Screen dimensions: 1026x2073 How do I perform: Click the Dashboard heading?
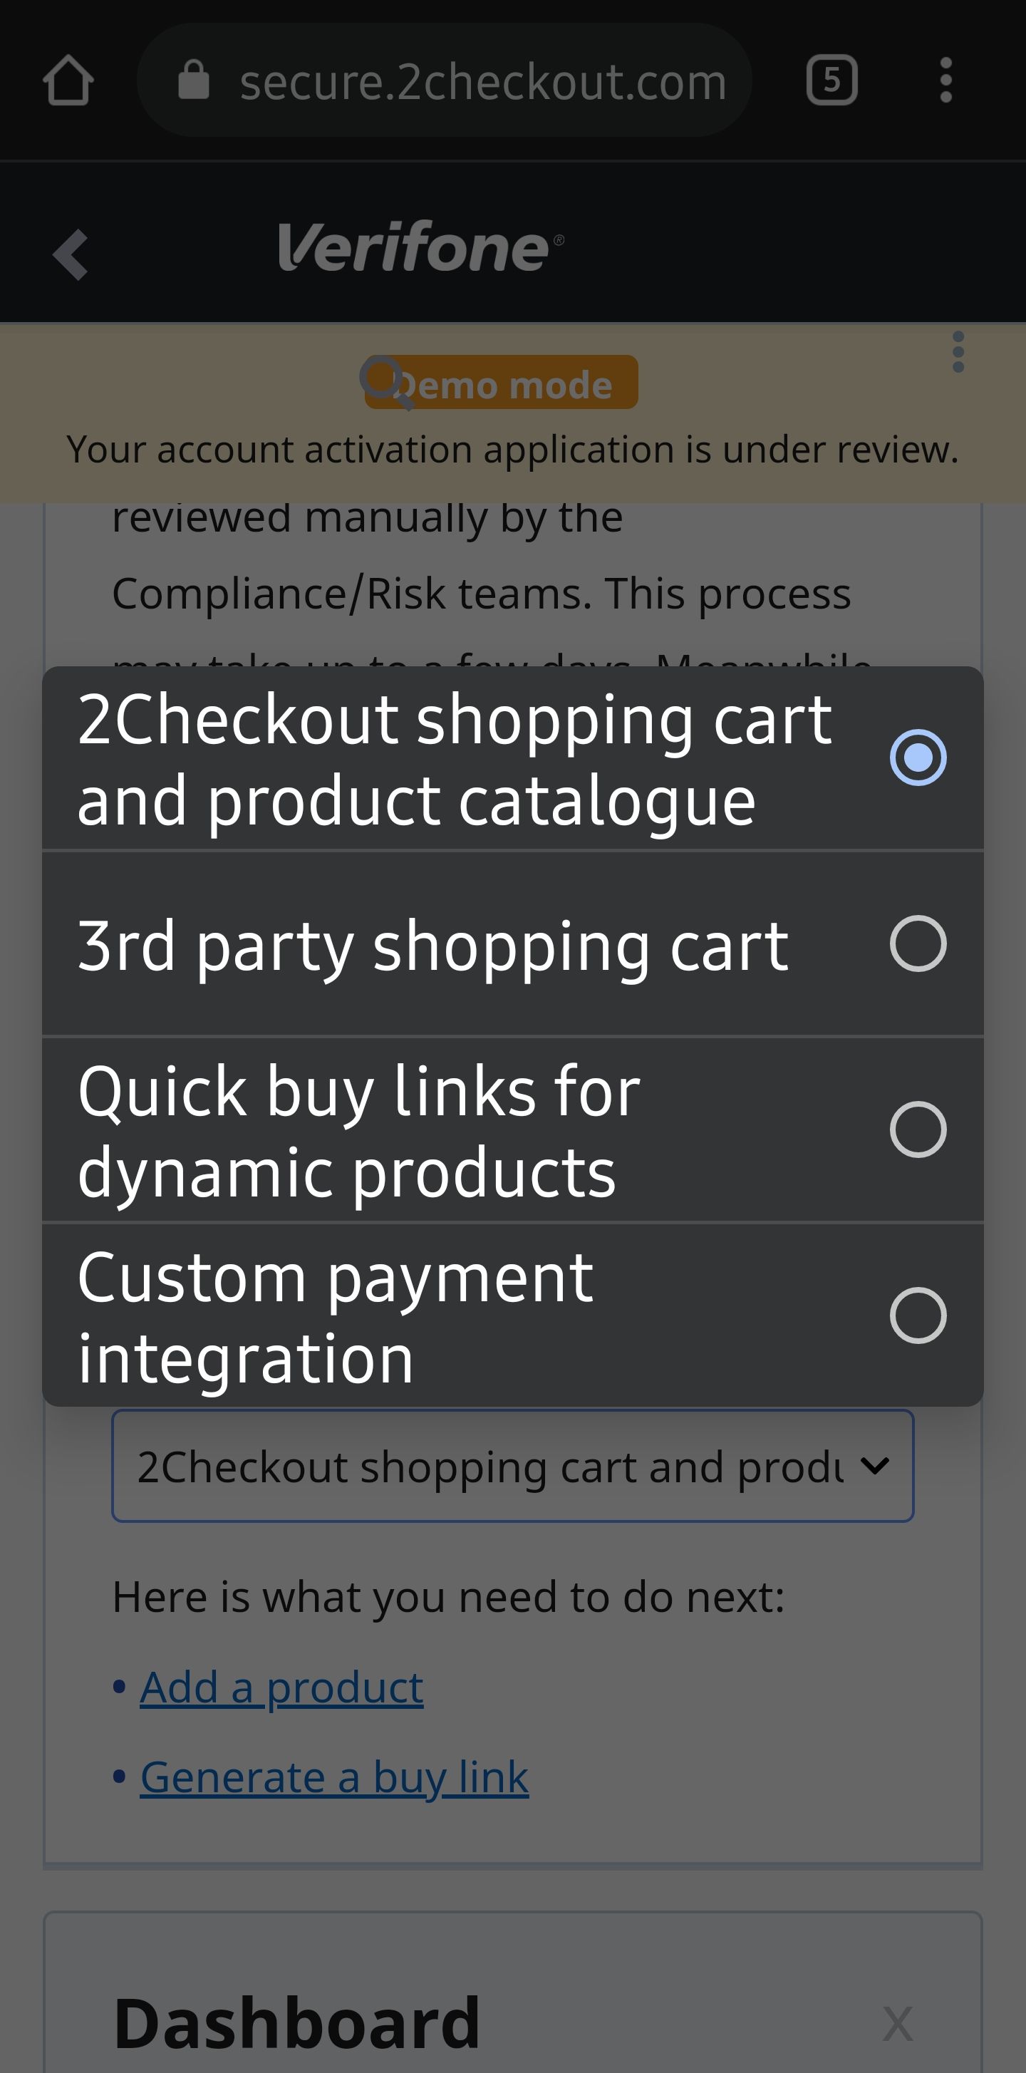point(297,2022)
